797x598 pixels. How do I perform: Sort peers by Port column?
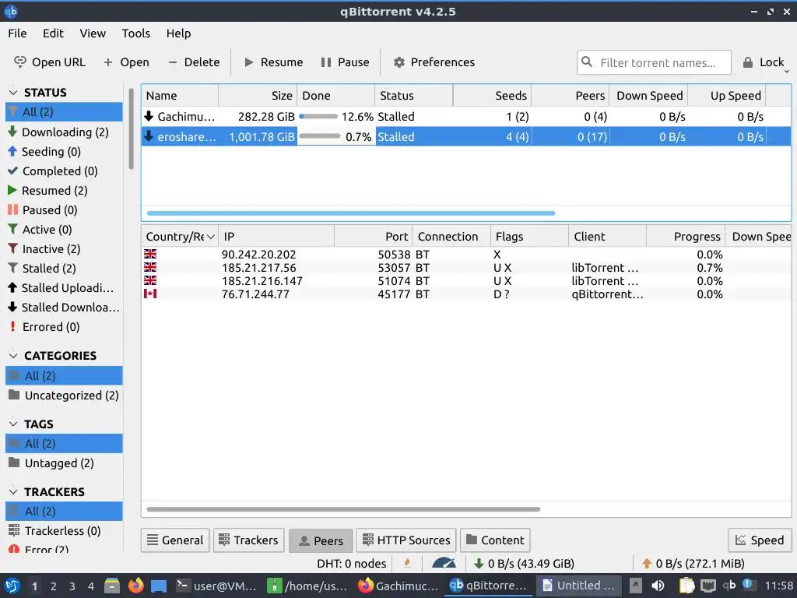tap(373, 237)
